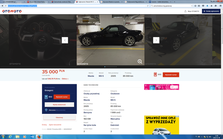This screenshot has width=223, height=139.
Task: Click the Obserwuj button
Action: point(59,117)
